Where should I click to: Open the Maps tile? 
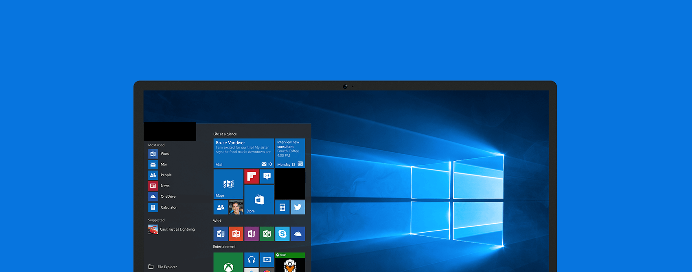228,184
